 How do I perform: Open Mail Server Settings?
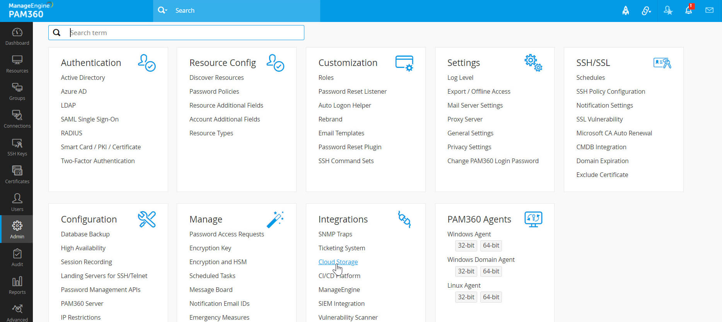pos(475,105)
